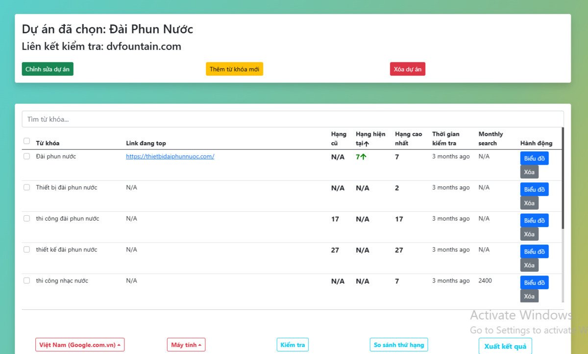Focus the Tìm từ khóa search field
Image resolution: width=588 pixels, height=354 pixels.
[293, 119]
